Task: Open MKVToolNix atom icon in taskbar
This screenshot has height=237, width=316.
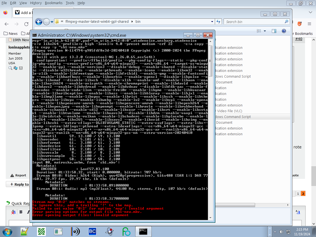Action: point(109,232)
